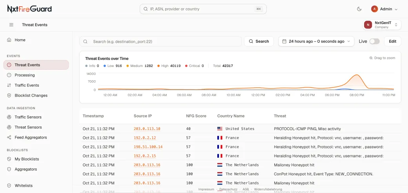
Task: Open Aggregators under Blocklists
Action: [x=36, y=169]
